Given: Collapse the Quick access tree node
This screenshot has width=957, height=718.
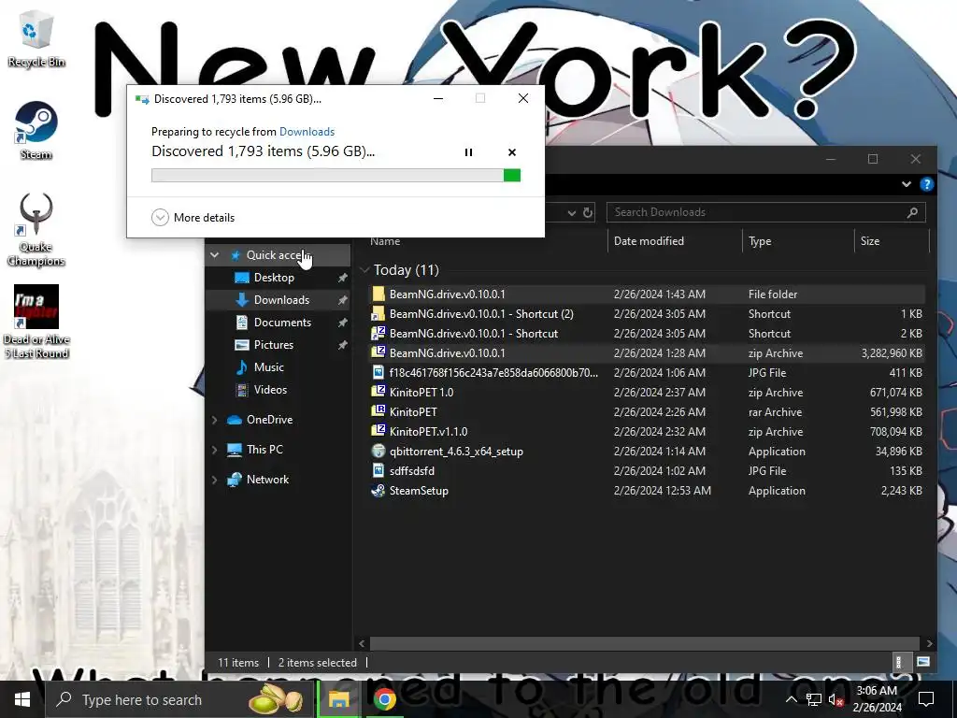Looking at the screenshot, I should (x=214, y=255).
